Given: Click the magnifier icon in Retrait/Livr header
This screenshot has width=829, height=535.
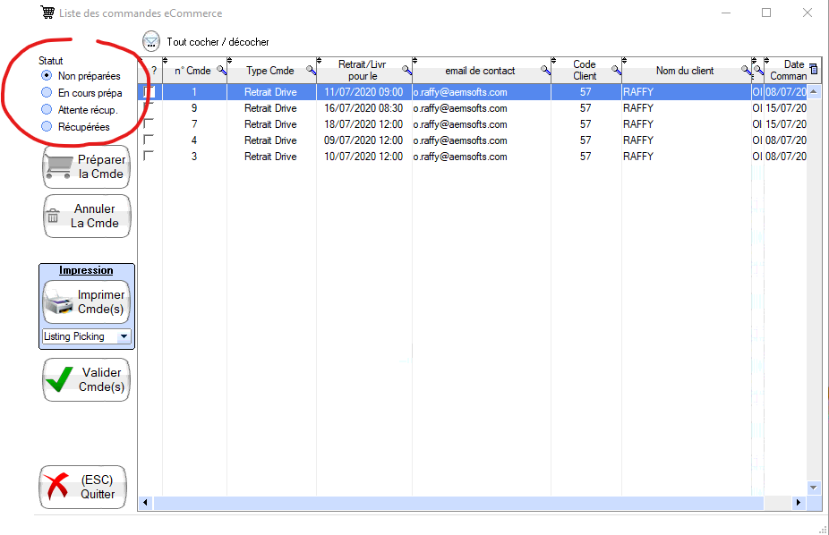Looking at the screenshot, I should coord(406,70).
